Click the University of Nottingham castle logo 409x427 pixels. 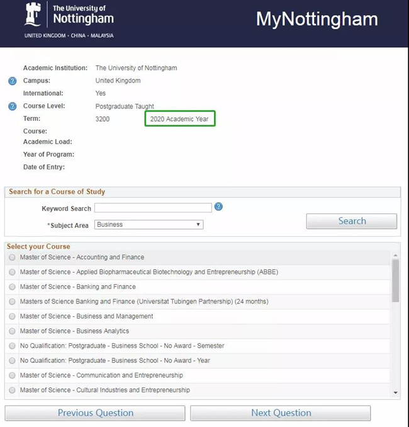(x=33, y=14)
